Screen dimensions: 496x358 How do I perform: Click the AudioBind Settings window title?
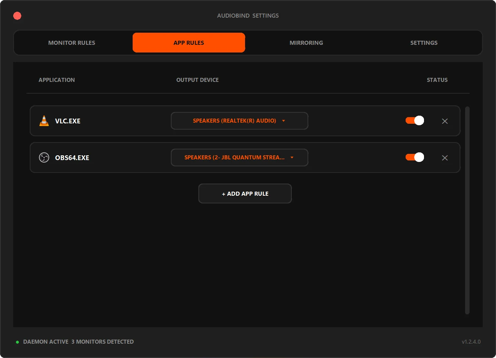coord(248,15)
